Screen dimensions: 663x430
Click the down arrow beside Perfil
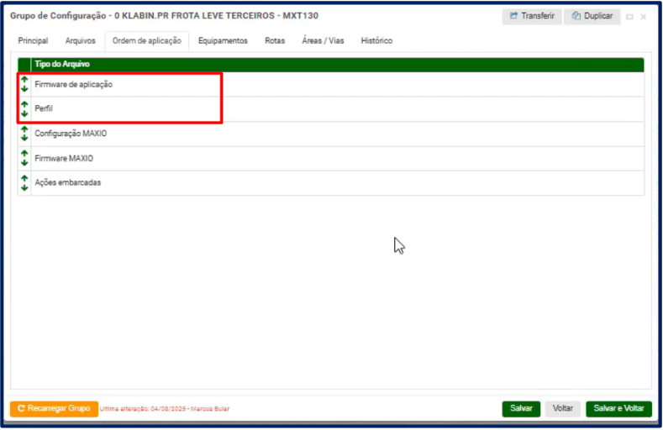tap(24, 113)
